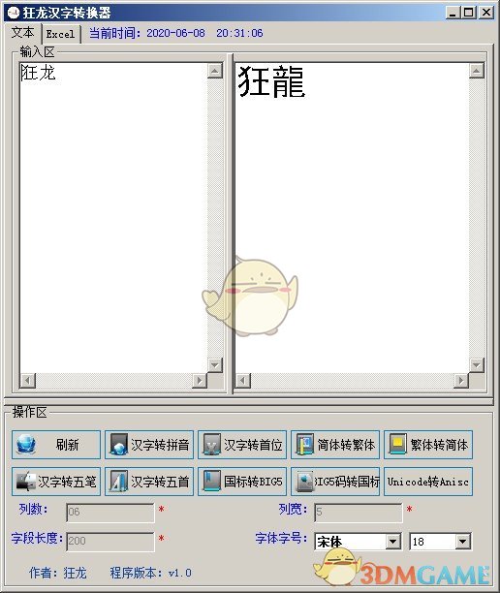Viewport: 500px width, 593px height.
Task: Maximize the 狂龙汉字转换器 window
Action: (x=468, y=13)
